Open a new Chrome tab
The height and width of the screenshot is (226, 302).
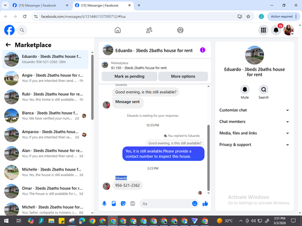pos(139,5)
